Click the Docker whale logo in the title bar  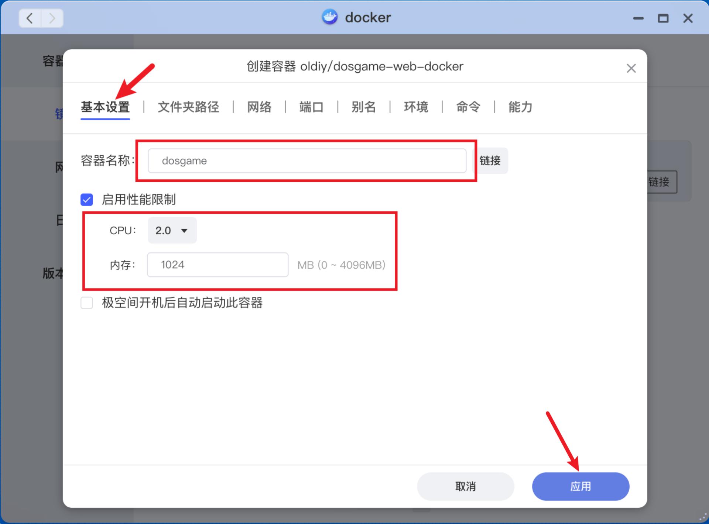click(x=330, y=17)
